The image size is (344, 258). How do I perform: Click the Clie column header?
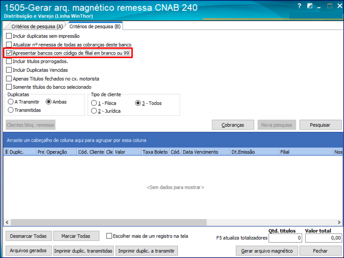coord(109,152)
